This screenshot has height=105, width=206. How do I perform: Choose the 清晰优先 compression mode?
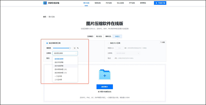(x=108, y=36)
